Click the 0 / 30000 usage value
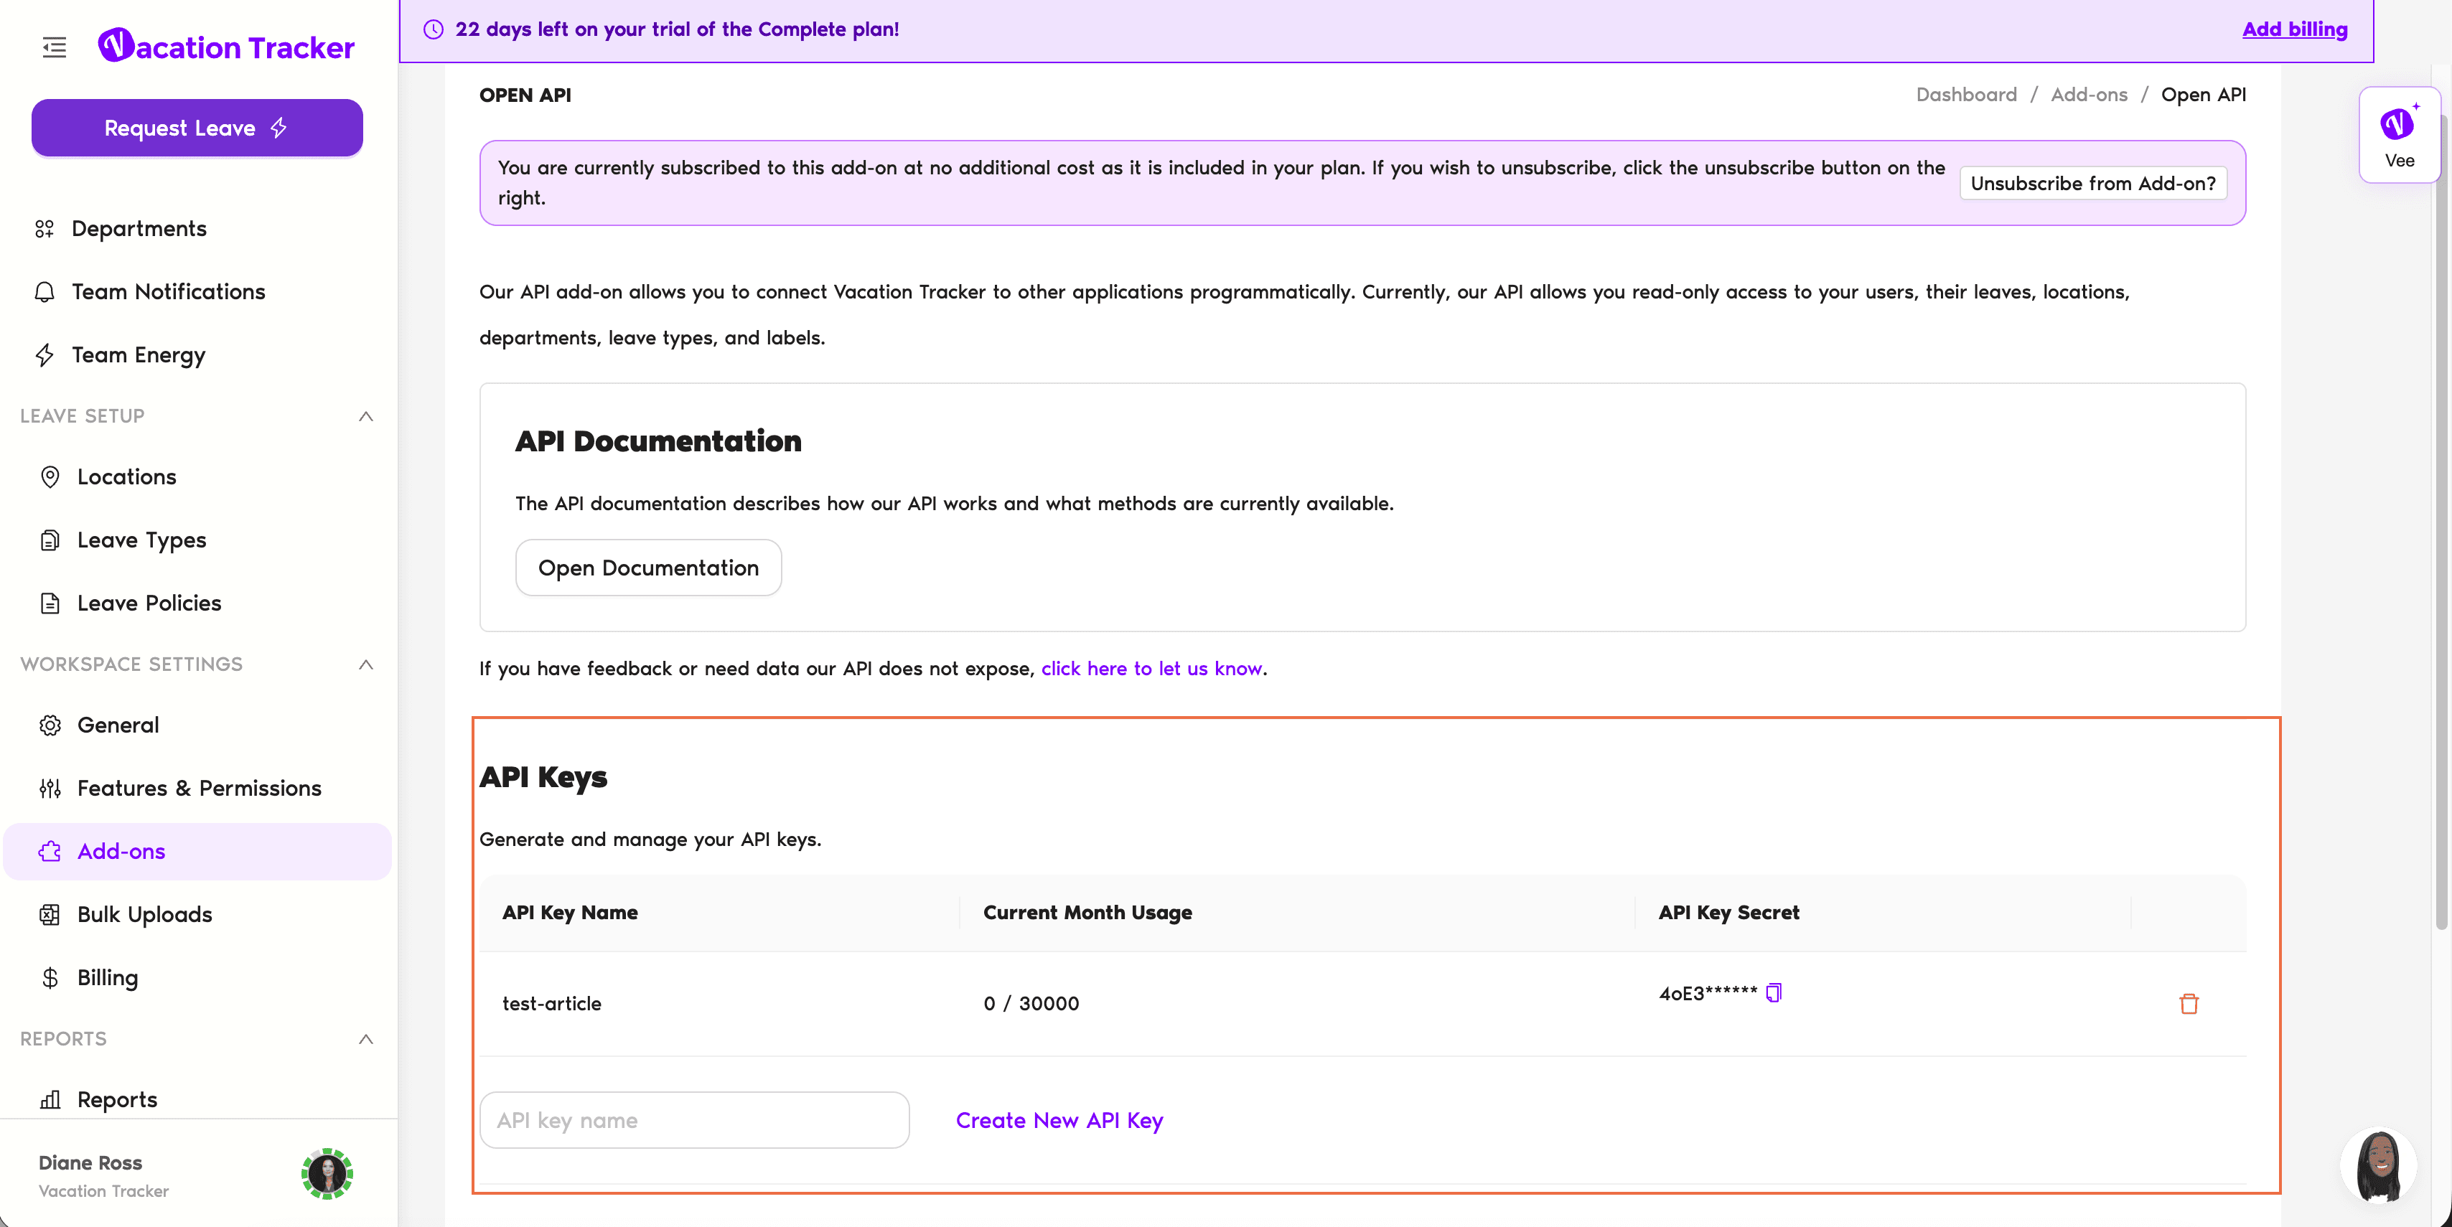The height and width of the screenshot is (1227, 2452). [x=1031, y=1003]
